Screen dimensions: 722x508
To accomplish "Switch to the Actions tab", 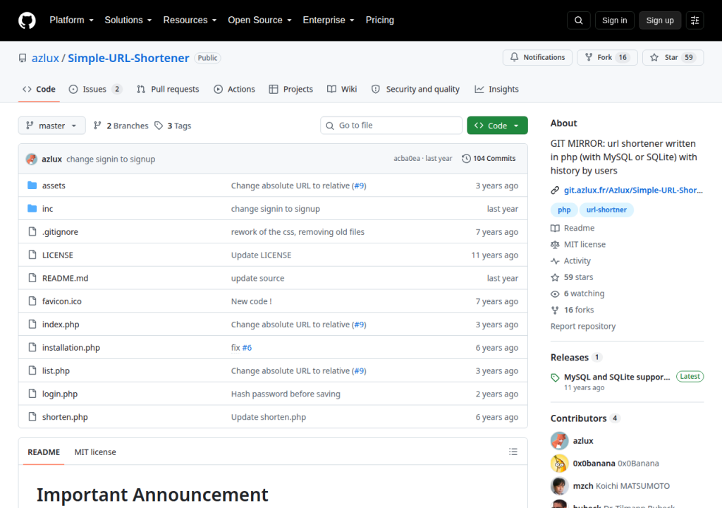I will [x=234, y=90].
